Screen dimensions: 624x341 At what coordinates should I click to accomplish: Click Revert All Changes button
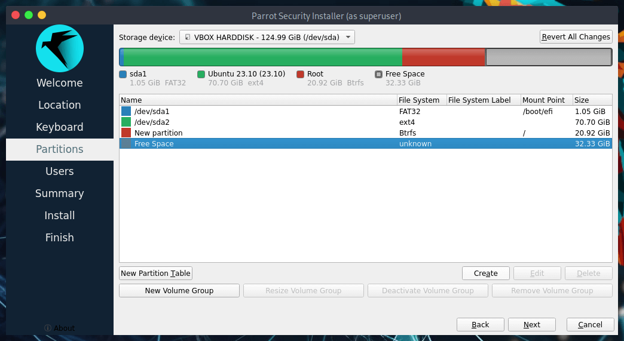(x=576, y=37)
